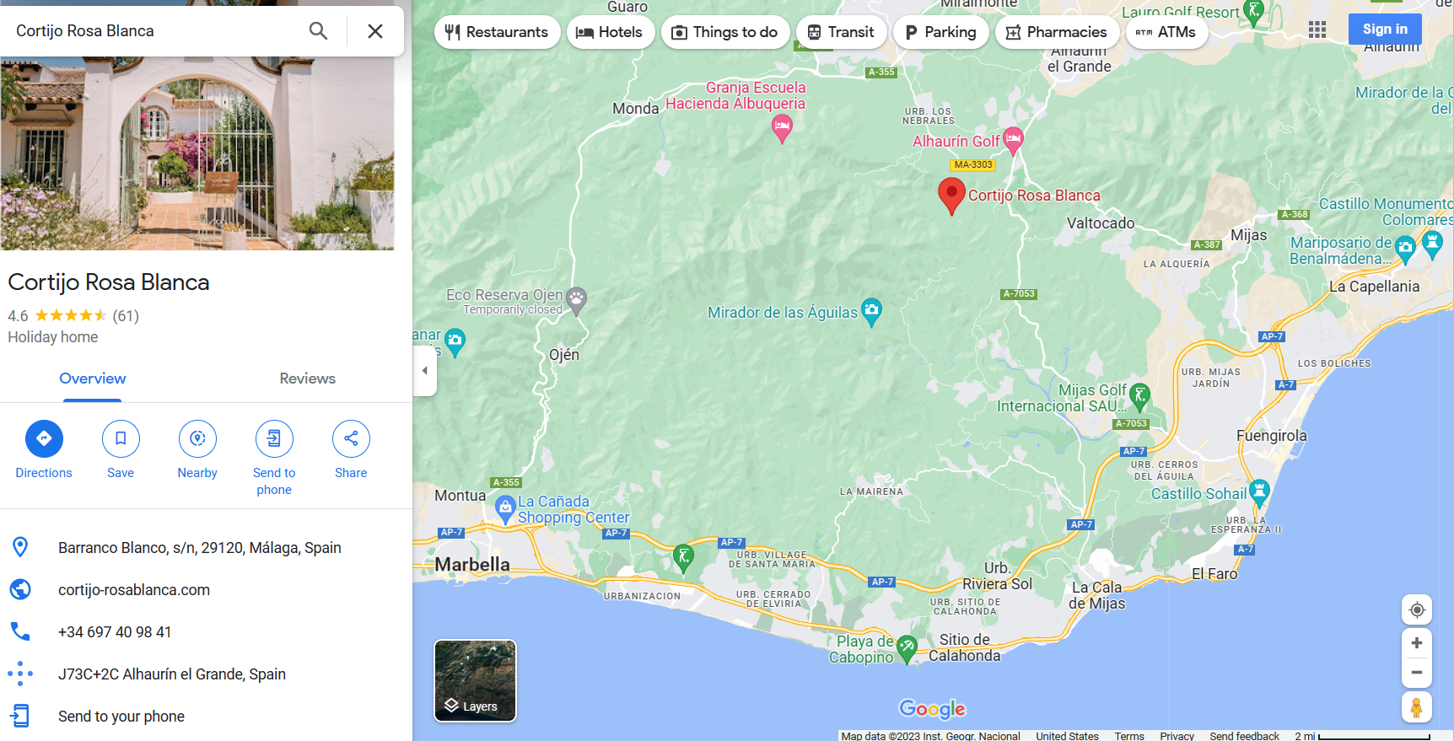This screenshot has height=741, width=1454.
Task: Open the Cortijo Rosa Blanca photo
Action: pyautogui.click(x=197, y=153)
